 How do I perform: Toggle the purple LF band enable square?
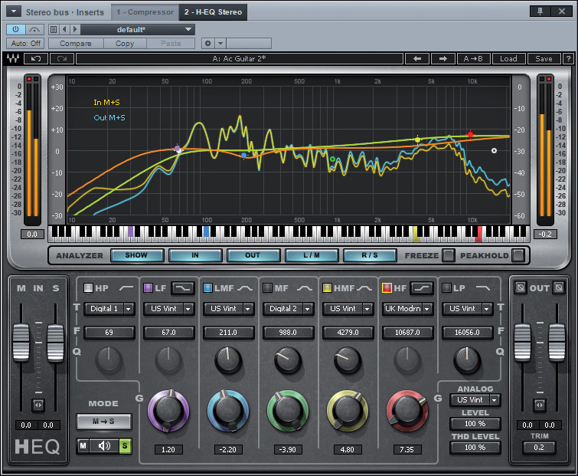pyautogui.click(x=148, y=287)
